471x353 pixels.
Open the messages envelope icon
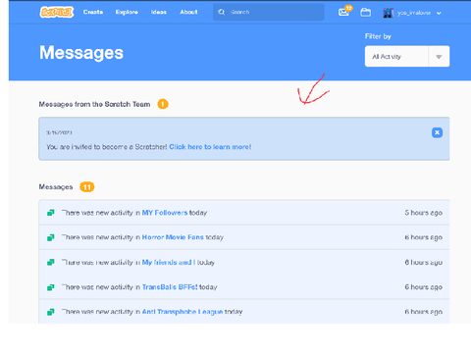click(343, 13)
